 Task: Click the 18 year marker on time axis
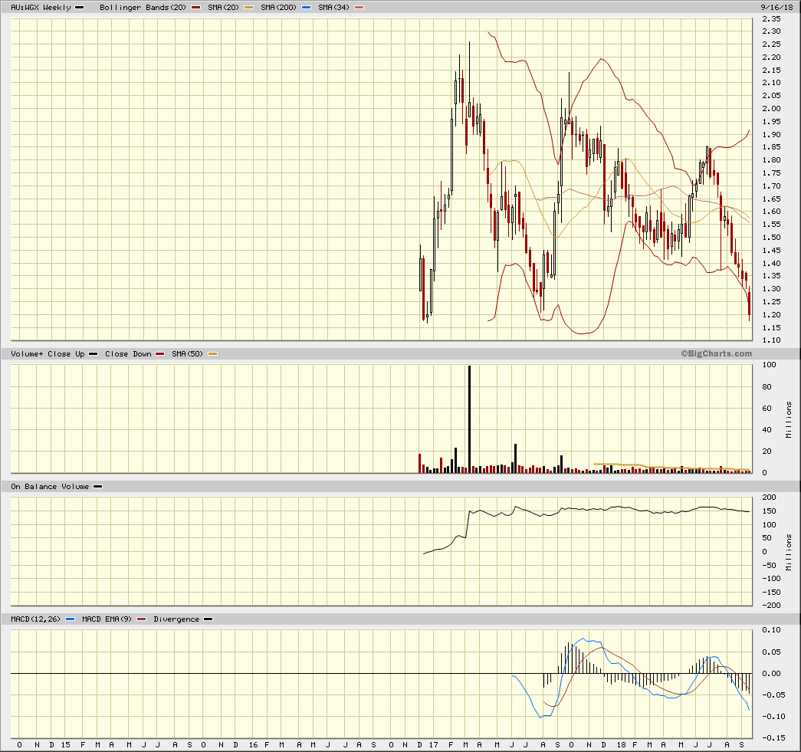point(621,745)
